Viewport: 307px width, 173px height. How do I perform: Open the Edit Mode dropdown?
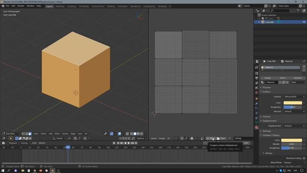[11, 134]
